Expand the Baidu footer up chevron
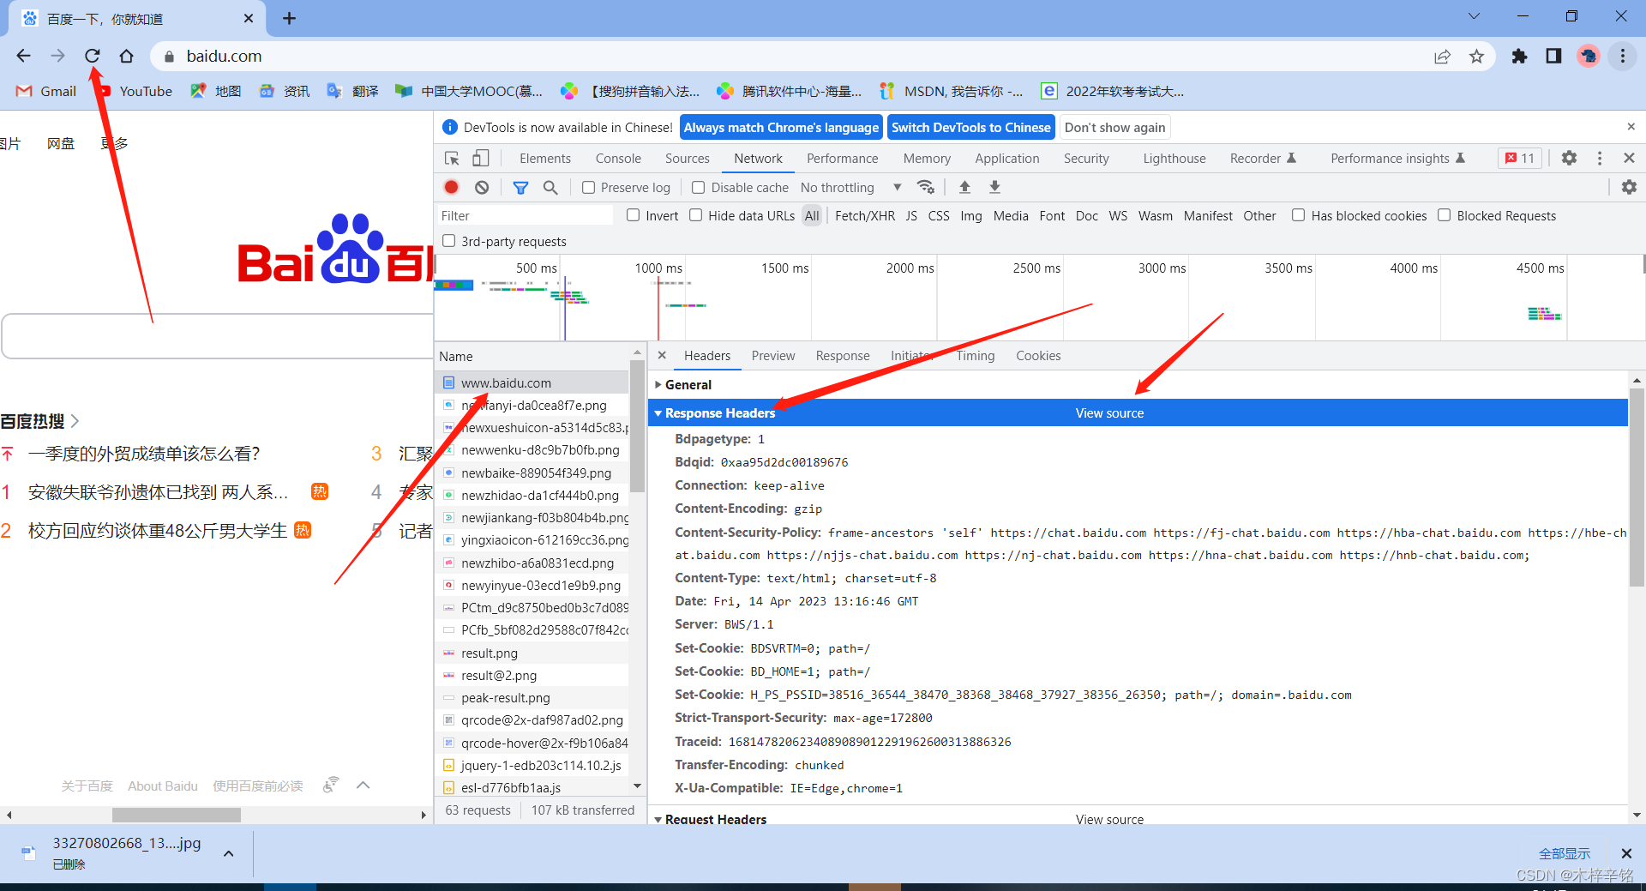1646x891 pixels. tap(363, 785)
